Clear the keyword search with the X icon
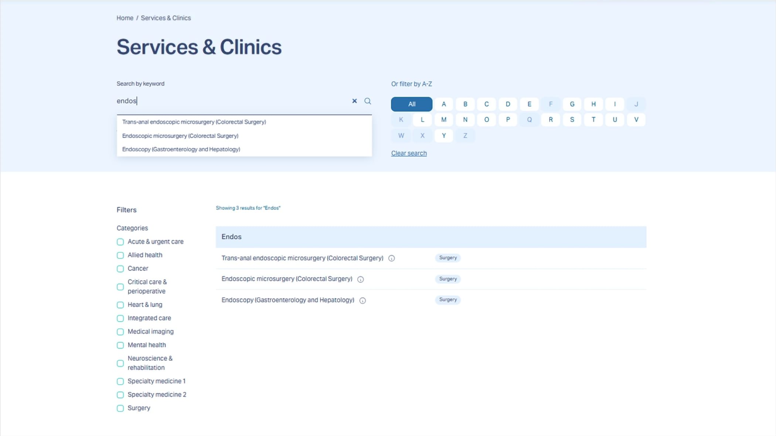This screenshot has width=776, height=436. pos(354,101)
